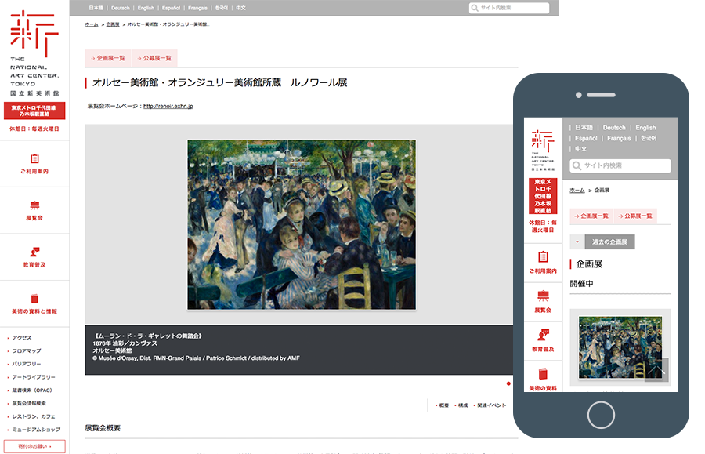Tap the 企画展一覧 tab in mobile preview
Image resolution: width=705 pixels, height=454 pixels.
591,216
